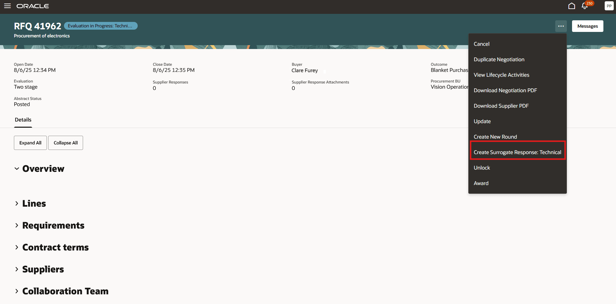Viewport: 616px width, 304px height.
Task: Select Award from the actions menu
Action: tap(517, 183)
